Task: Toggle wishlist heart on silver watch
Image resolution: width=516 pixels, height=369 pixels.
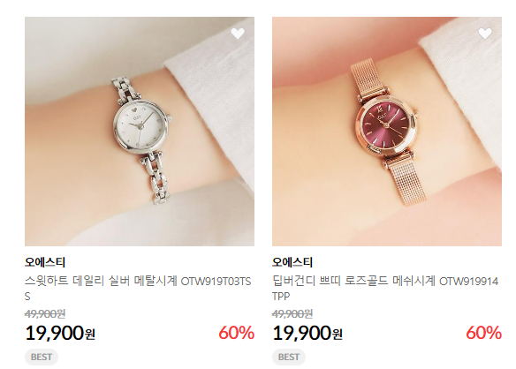Action: (x=238, y=34)
